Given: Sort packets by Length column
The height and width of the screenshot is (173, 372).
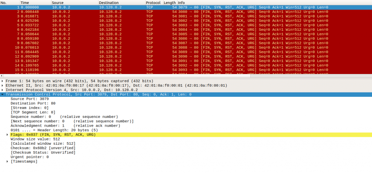Looking at the screenshot, I should 169,3.
